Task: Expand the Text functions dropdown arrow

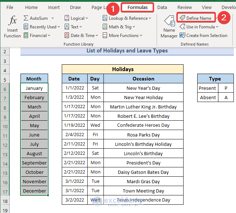Action: click(80, 27)
